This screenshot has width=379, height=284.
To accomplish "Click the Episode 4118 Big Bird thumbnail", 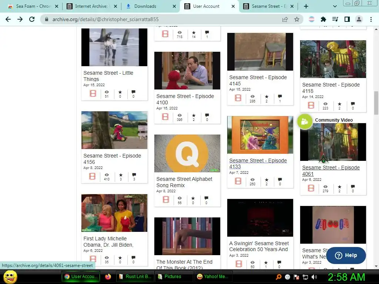I will coord(333,59).
